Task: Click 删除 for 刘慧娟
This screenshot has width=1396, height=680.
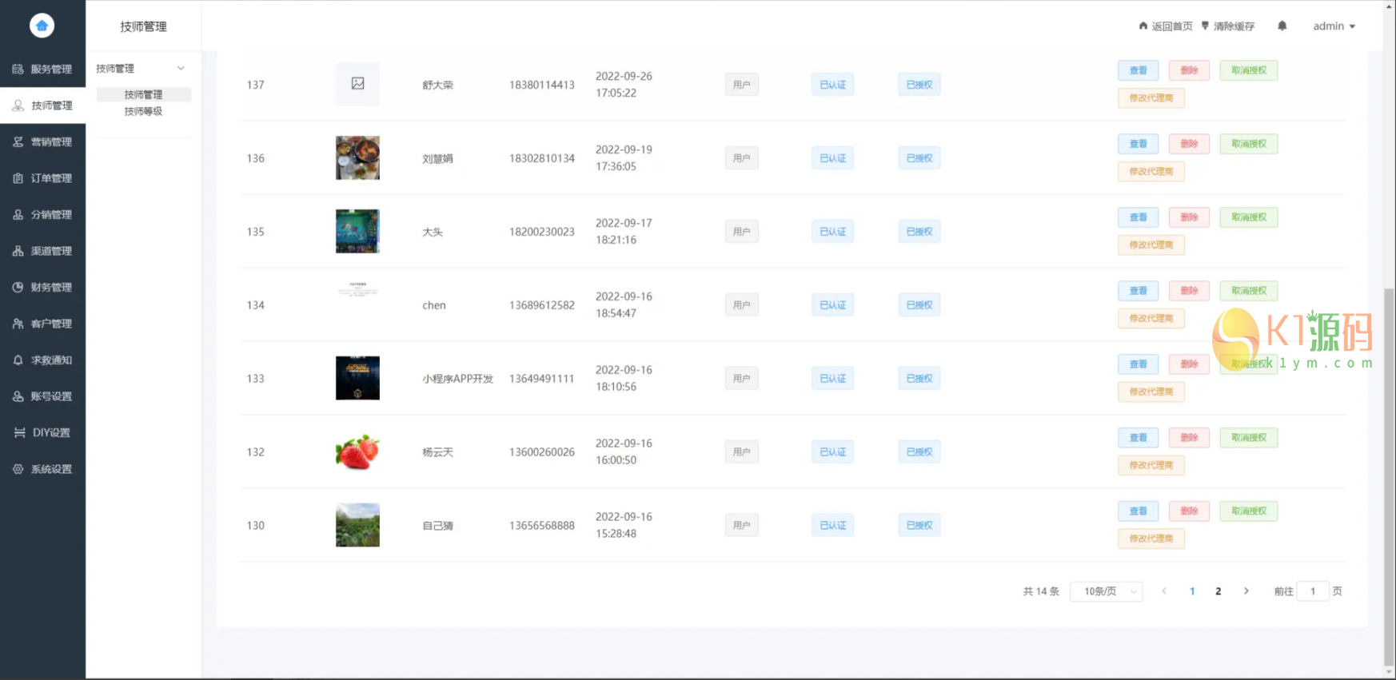Action: (x=1189, y=144)
